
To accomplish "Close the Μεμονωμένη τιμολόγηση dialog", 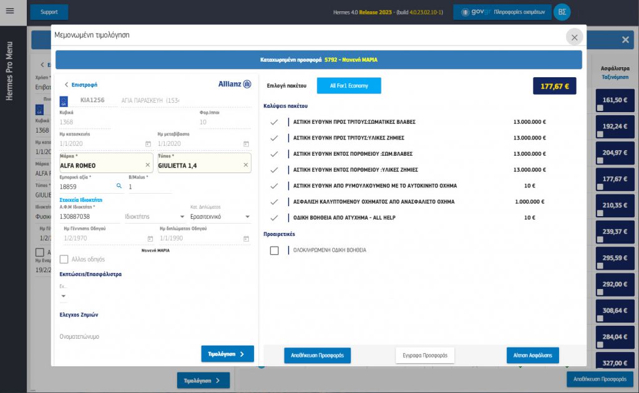I will pos(574,37).
